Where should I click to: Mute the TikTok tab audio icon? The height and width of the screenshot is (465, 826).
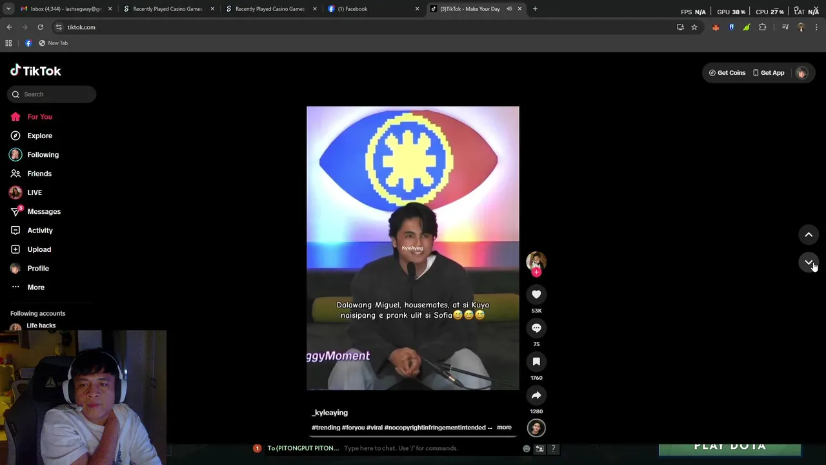point(509,9)
